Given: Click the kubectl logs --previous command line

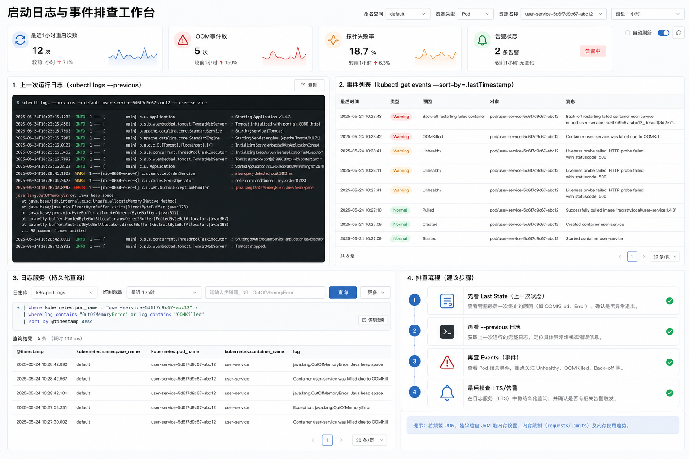Looking at the screenshot, I should click(x=112, y=103).
